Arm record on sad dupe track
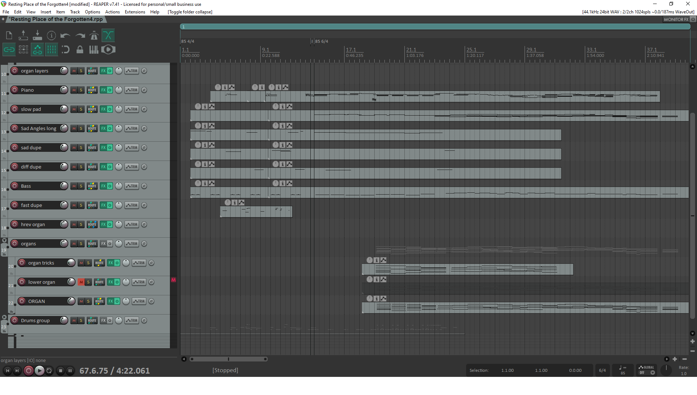697x395 pixels. [15, 147]
